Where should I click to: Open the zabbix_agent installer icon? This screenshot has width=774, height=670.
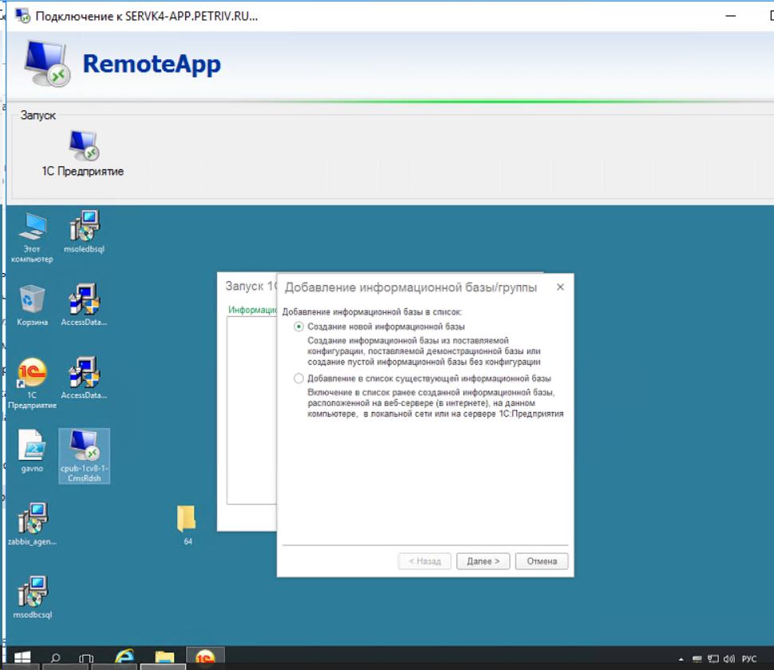[x=33, y=524]
